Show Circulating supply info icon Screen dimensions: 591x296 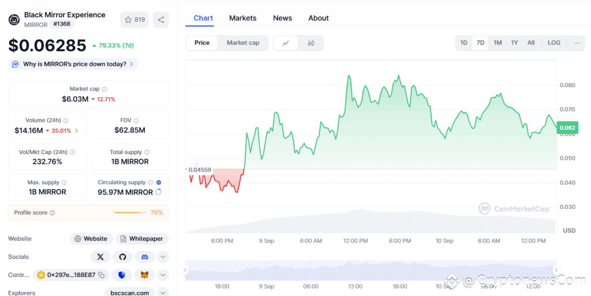pos(151,183)
